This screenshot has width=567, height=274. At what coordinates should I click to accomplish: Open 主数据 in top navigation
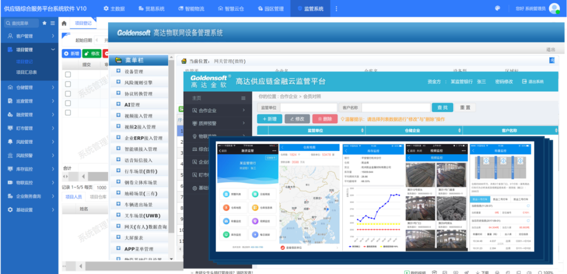114,8
